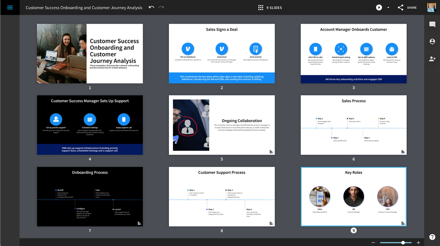Undo the last action
Image resolution: width=440 pixels, height=246 pixels.
pos(152,7)
